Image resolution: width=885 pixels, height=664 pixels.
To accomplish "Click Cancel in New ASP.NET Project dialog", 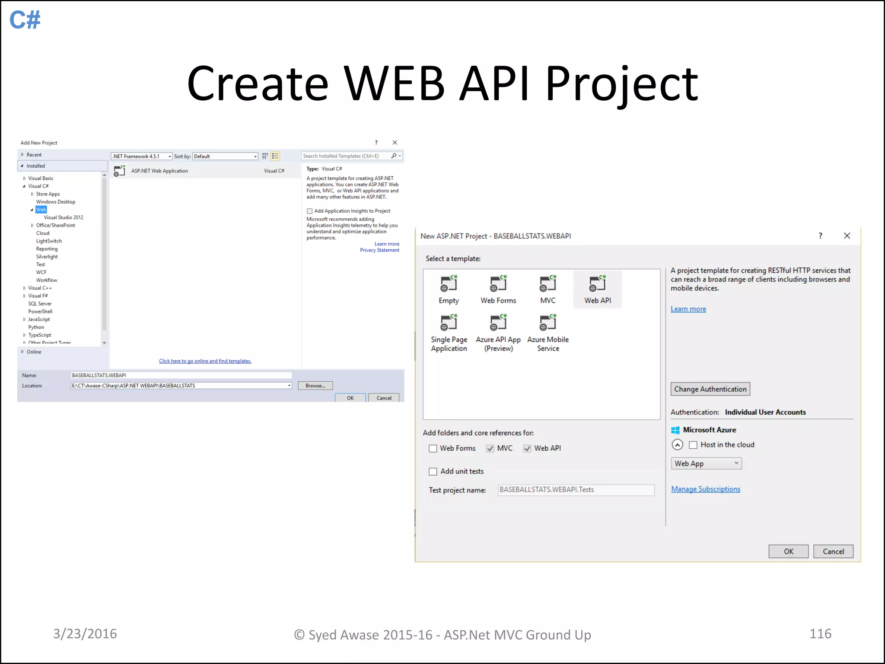I will [x=833, y=551].
